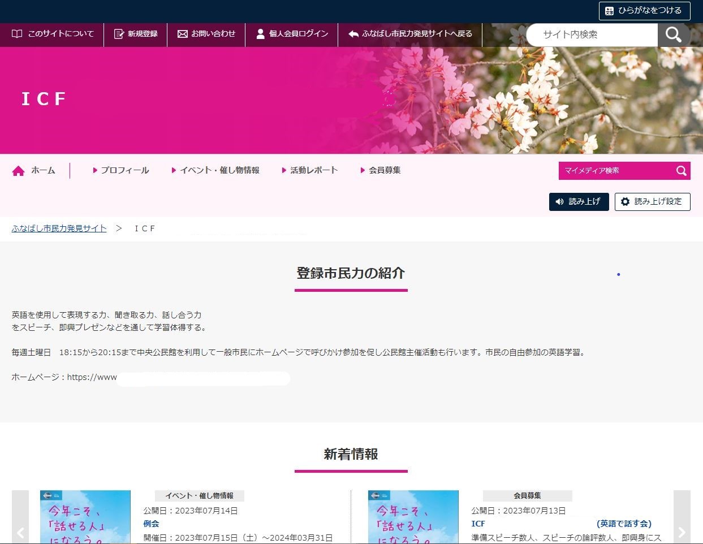The width and height of the screenshot is (703, 544).
Task: Open このサイトについて about page
Action: point(53,34)
